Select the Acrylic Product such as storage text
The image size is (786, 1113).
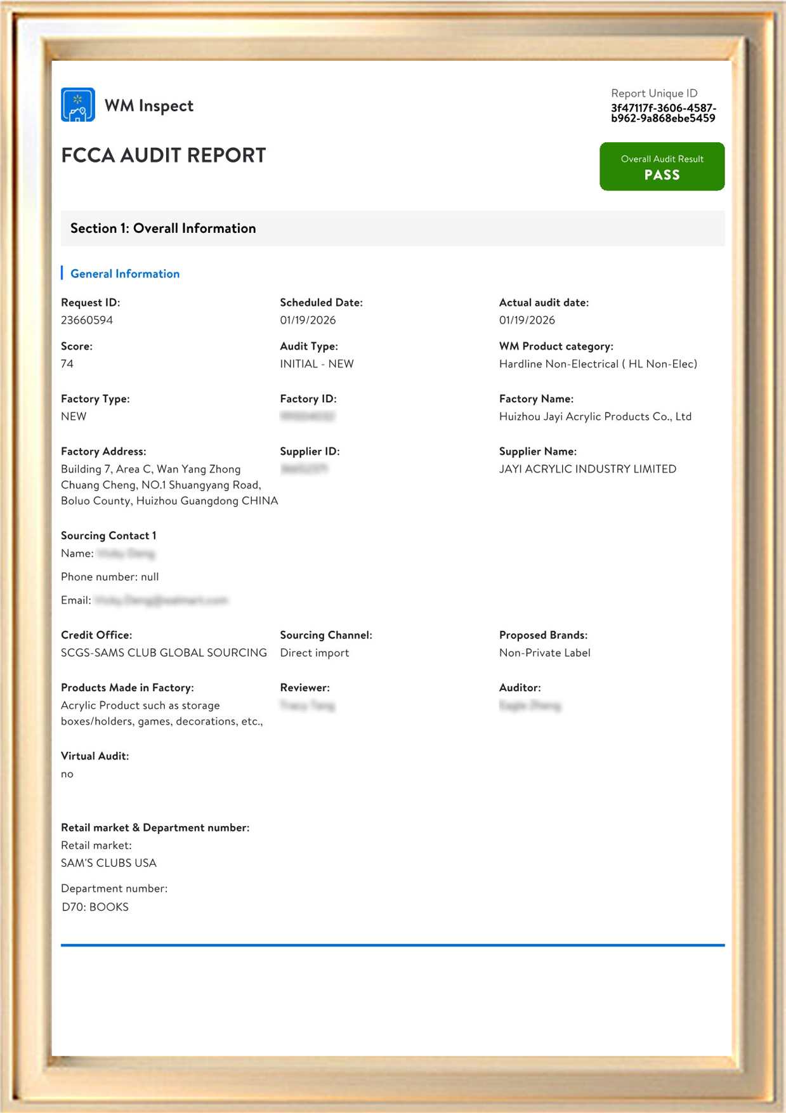point(140,706)
